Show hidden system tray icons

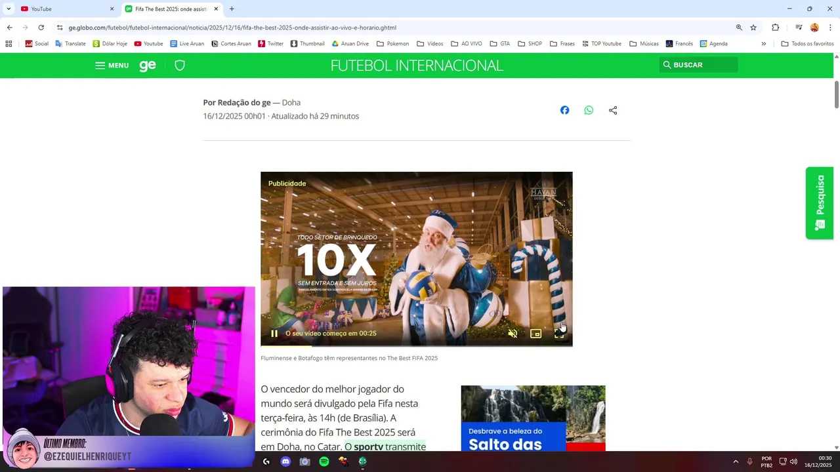(736, 462)
